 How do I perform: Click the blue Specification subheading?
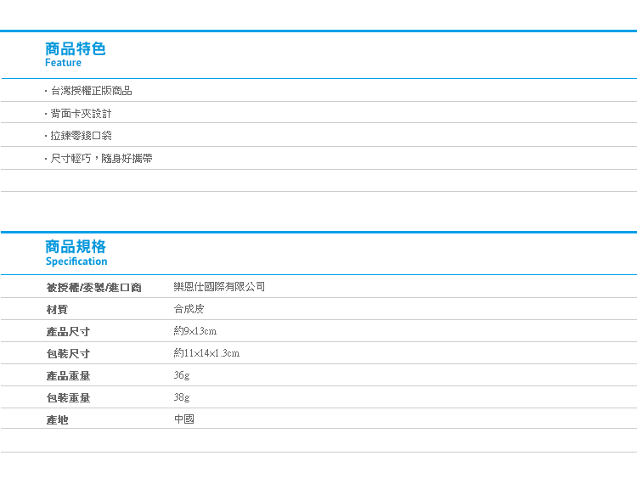76,261
